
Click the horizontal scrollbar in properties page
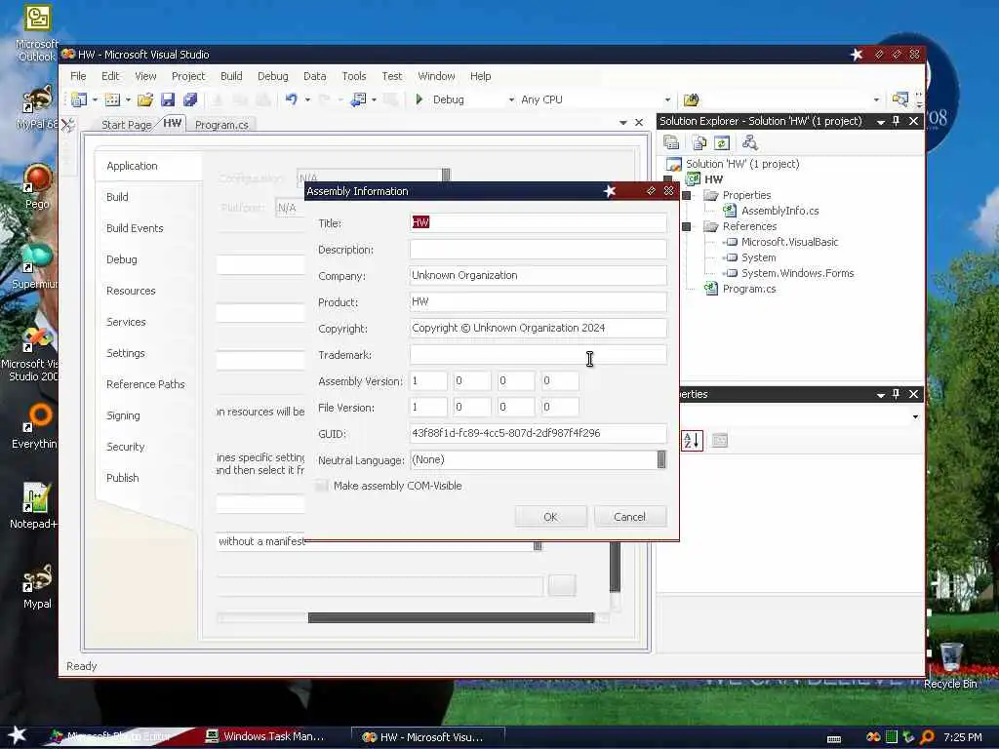451,617
